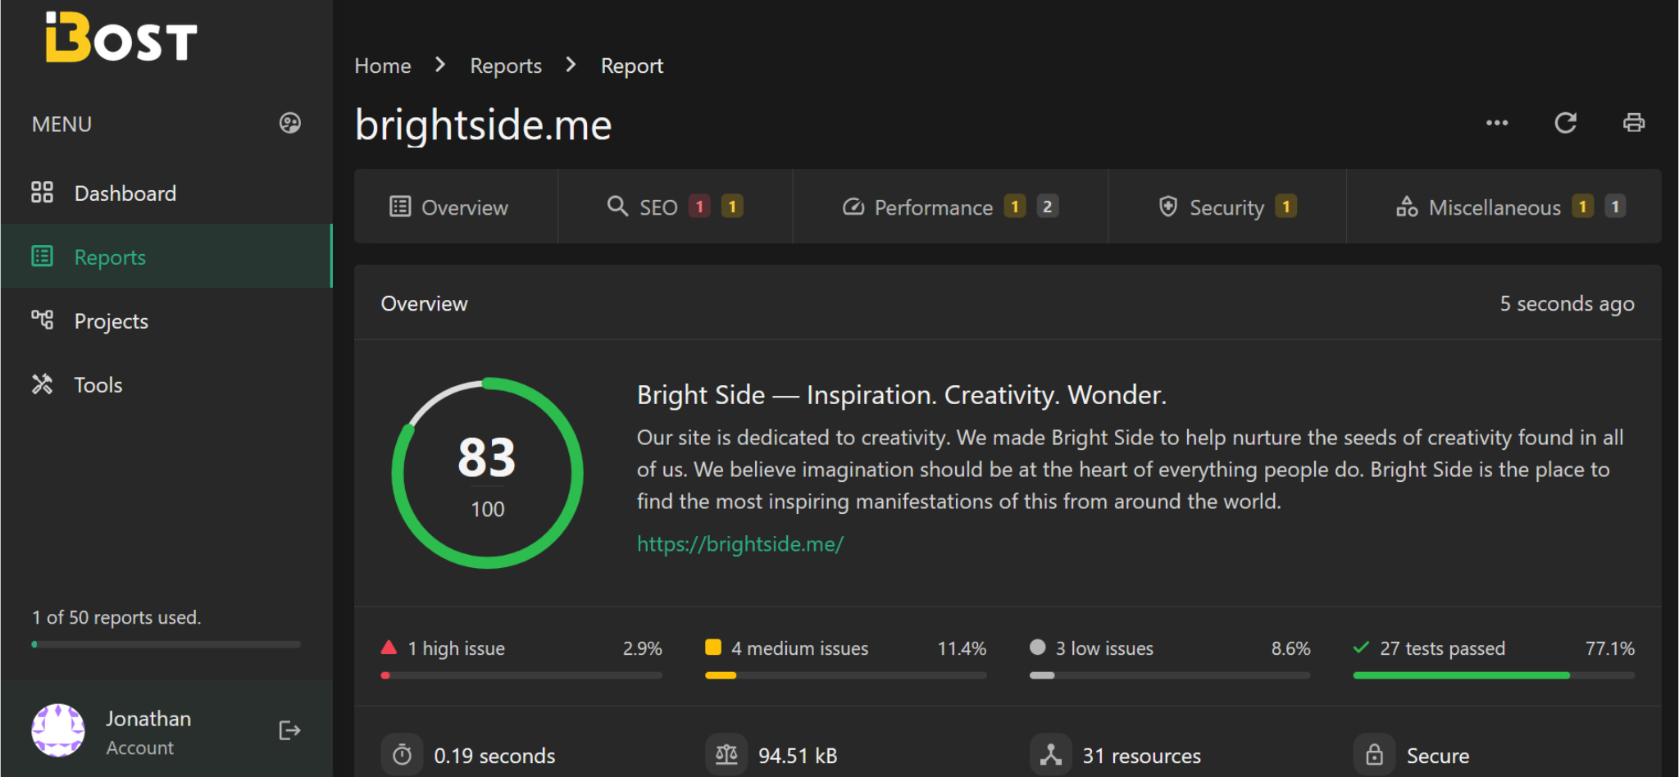
Task: Click the low issues progress bar
Action: pos(1170,675)
